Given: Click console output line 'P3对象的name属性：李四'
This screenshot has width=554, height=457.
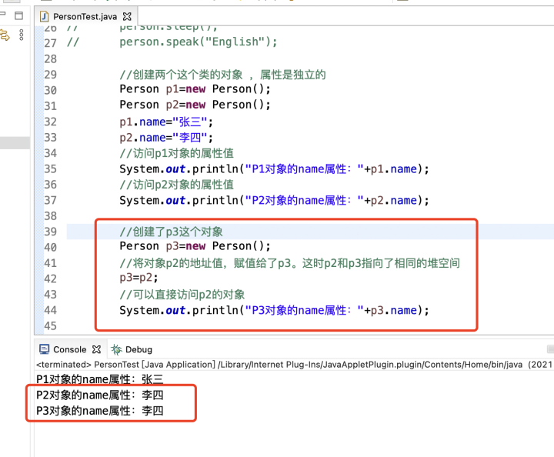Looking at the screenshot, I should [x=99, y=411].
